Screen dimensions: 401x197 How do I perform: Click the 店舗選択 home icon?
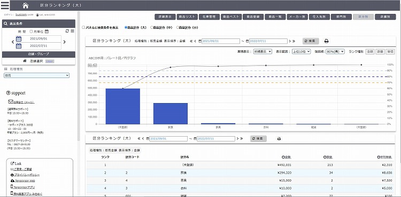point(25,61)
